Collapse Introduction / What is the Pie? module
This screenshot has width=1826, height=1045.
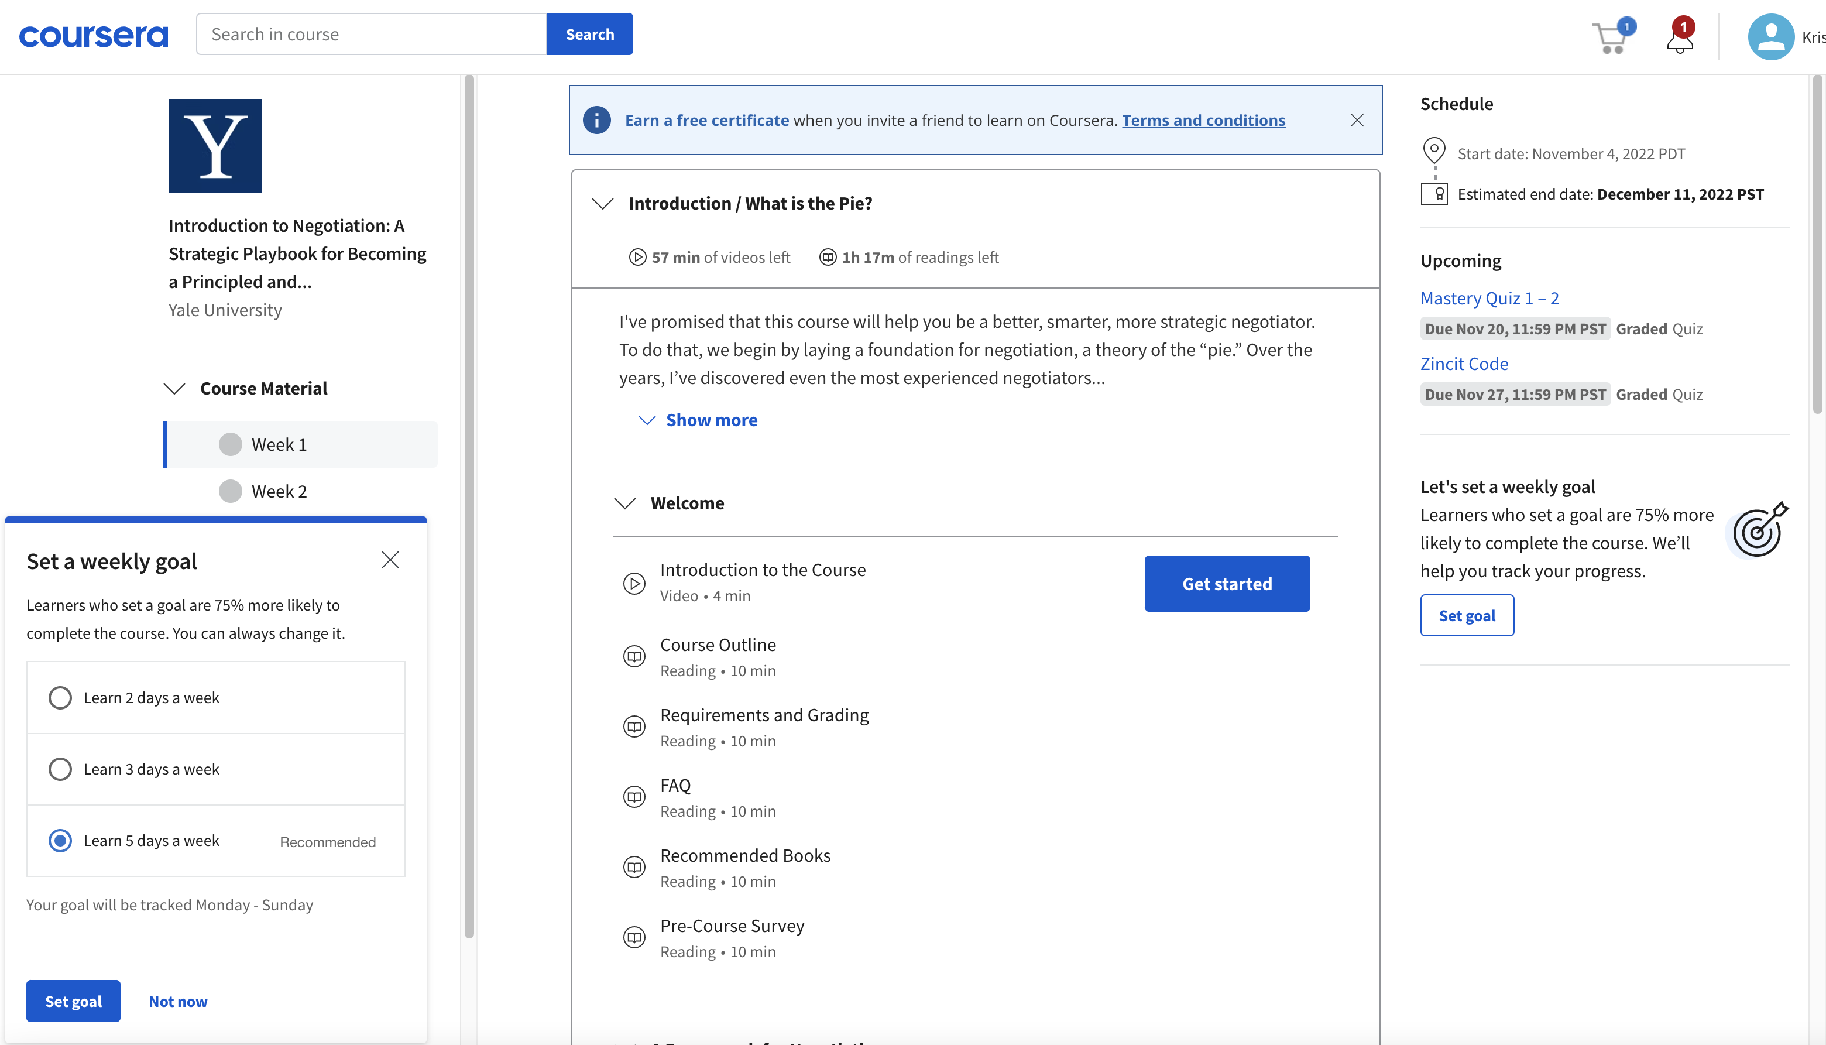[603, 204]
